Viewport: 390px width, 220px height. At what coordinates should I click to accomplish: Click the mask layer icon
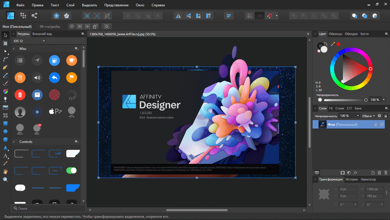(343, 173)
